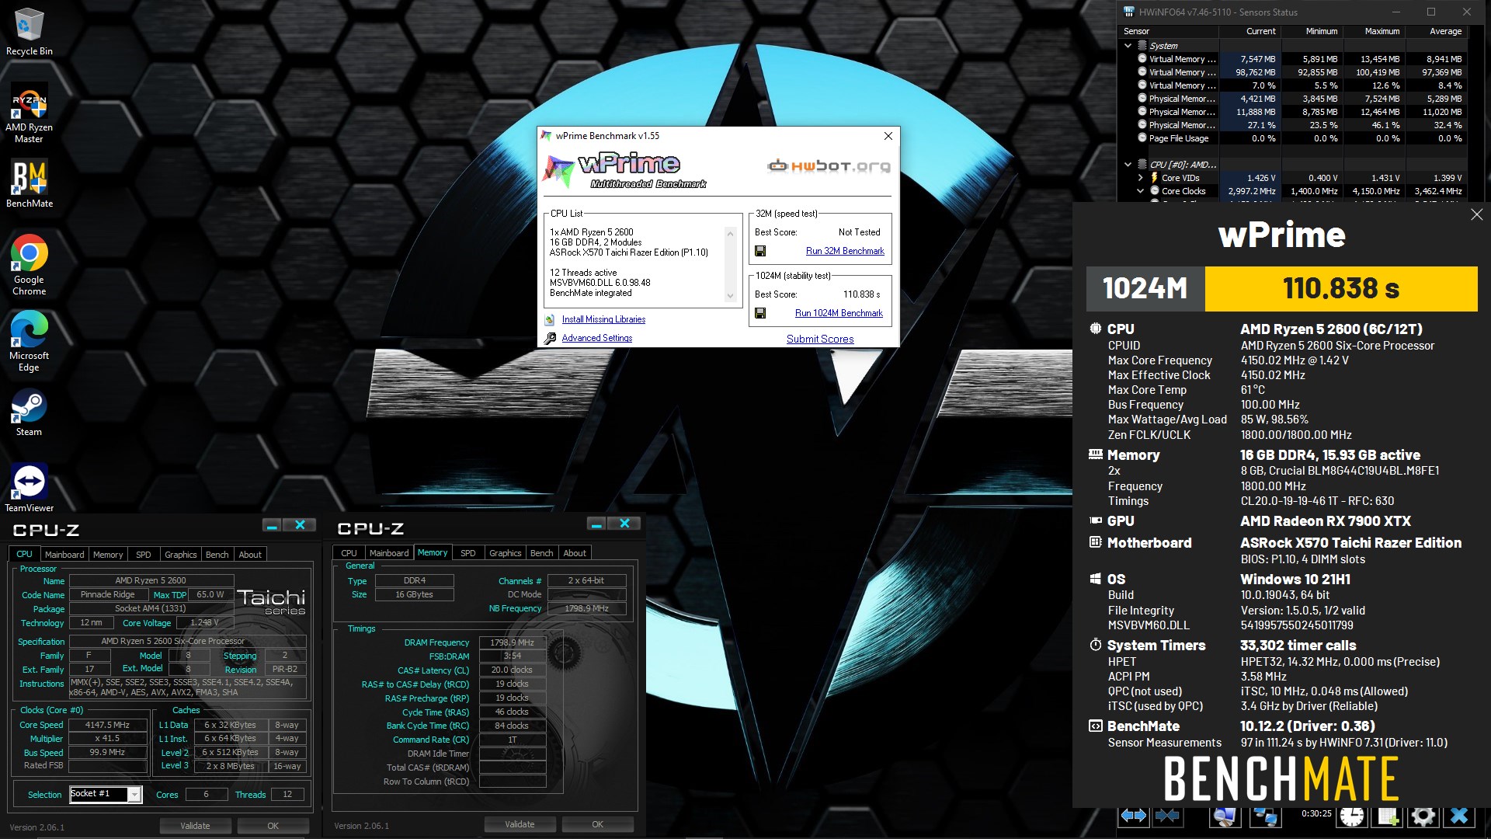Click OK button in left CPU-Z
The height and width of the screenshot is (839, 1491).
pos(273,826)
